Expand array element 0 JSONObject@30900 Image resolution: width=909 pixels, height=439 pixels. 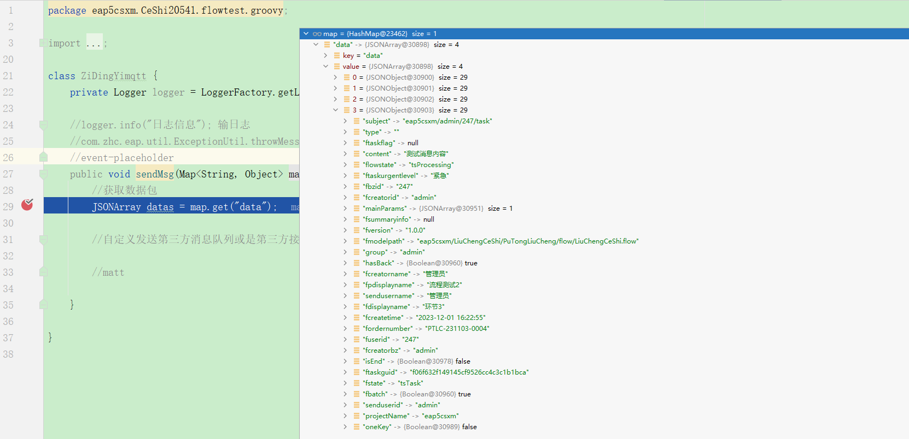point(336,78)
